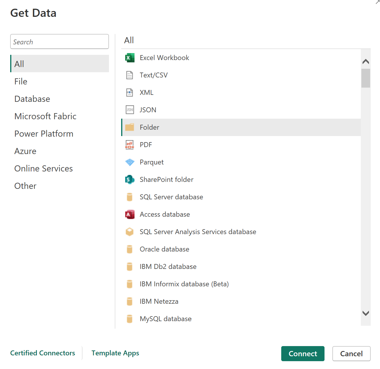The width and height of the screenshot is (380, 369).
Task: Select the JSON connector icon
Action: (x=130, y=110)
